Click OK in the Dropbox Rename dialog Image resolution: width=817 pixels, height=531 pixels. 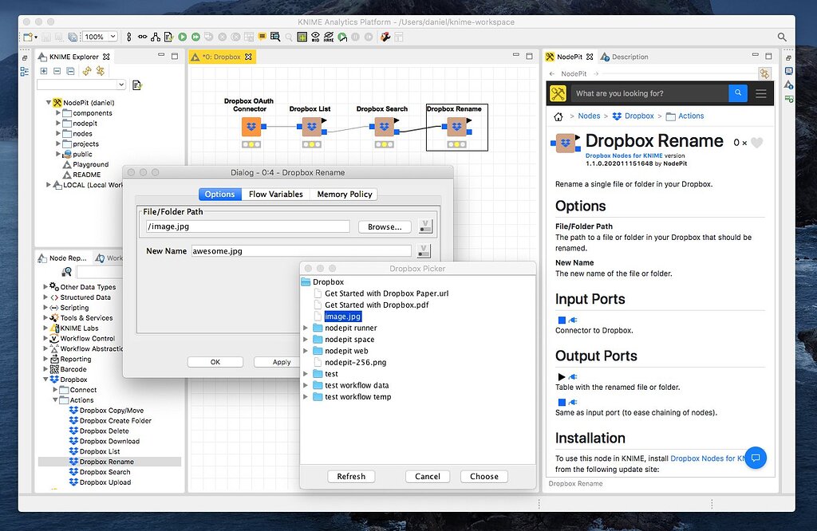point(215,362)
